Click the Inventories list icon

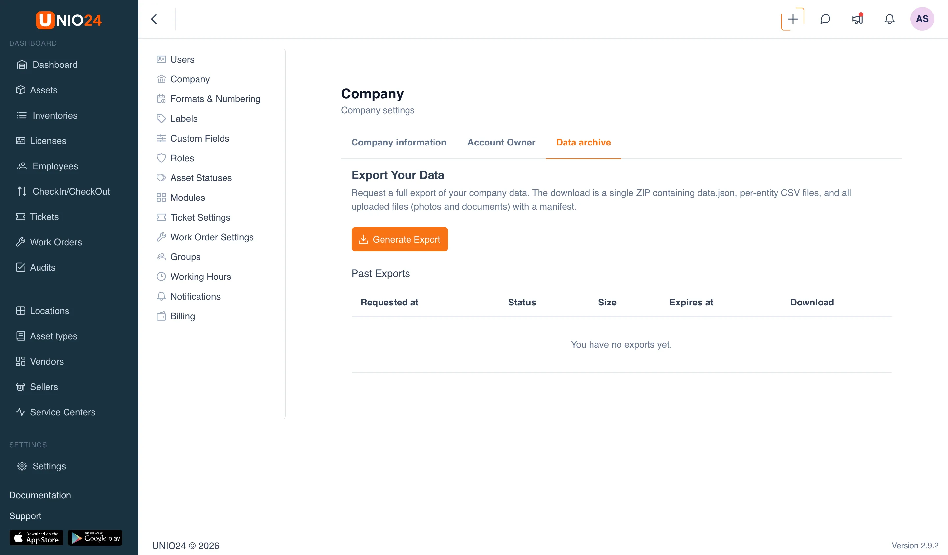coord(22,115)
